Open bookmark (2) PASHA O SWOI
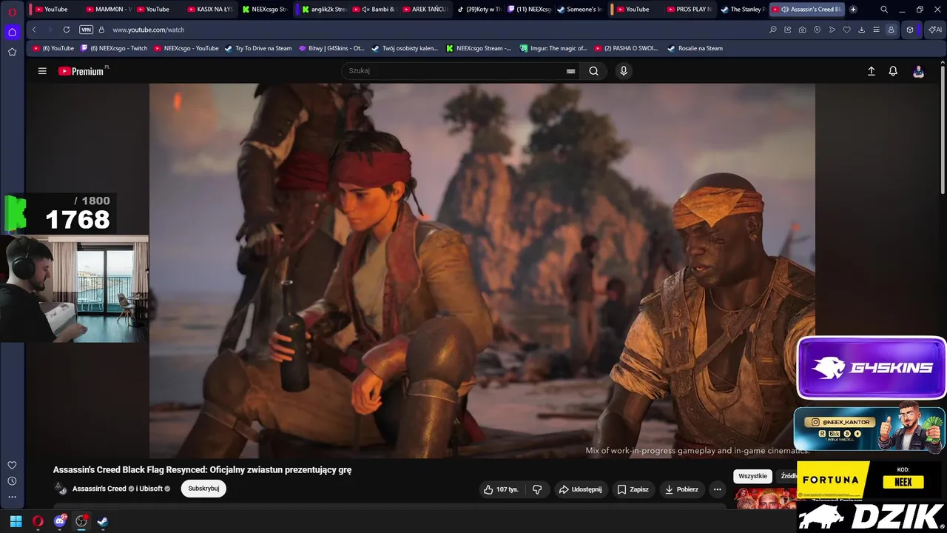The width and height of the screenshot is (947, 533). click(x=625, y=48)
